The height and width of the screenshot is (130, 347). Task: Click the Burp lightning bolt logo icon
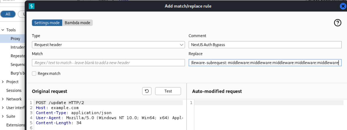(32, 6)
